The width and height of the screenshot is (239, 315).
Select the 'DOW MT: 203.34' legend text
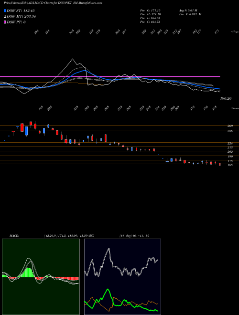21,17
